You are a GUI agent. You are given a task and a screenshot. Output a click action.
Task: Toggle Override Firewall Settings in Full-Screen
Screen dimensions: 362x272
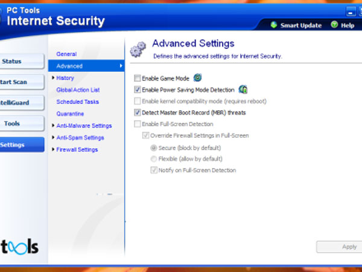145,135
